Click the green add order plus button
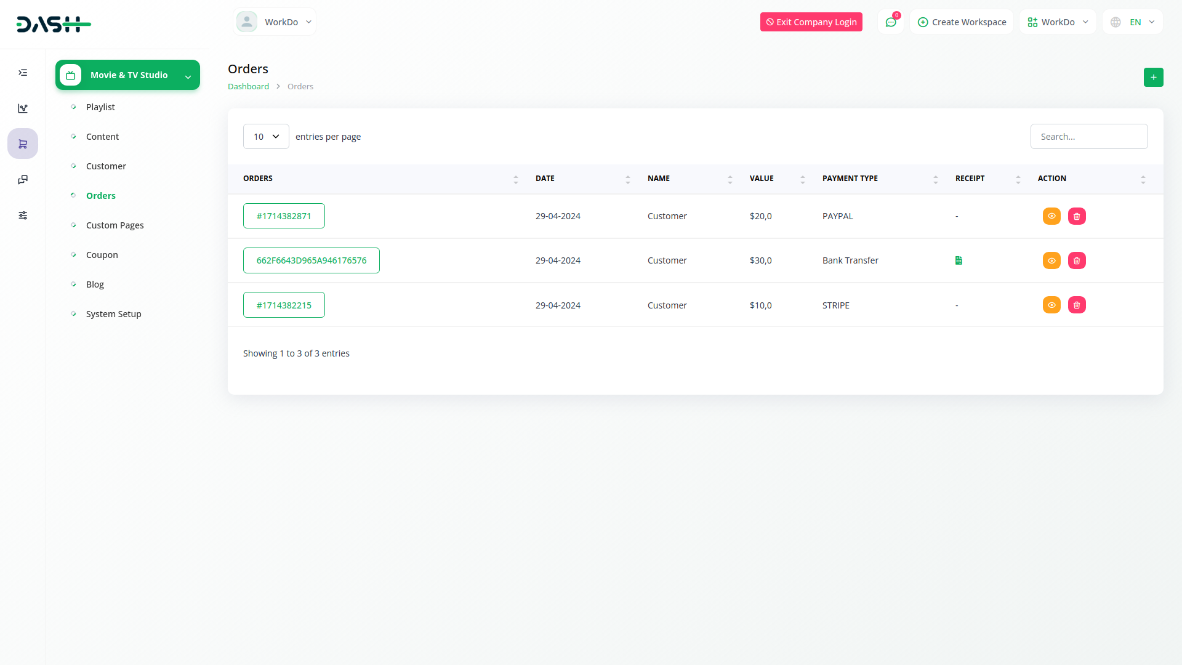Image resolution: width=1182 pixels, height=665 pixels. coord(1153,77)
